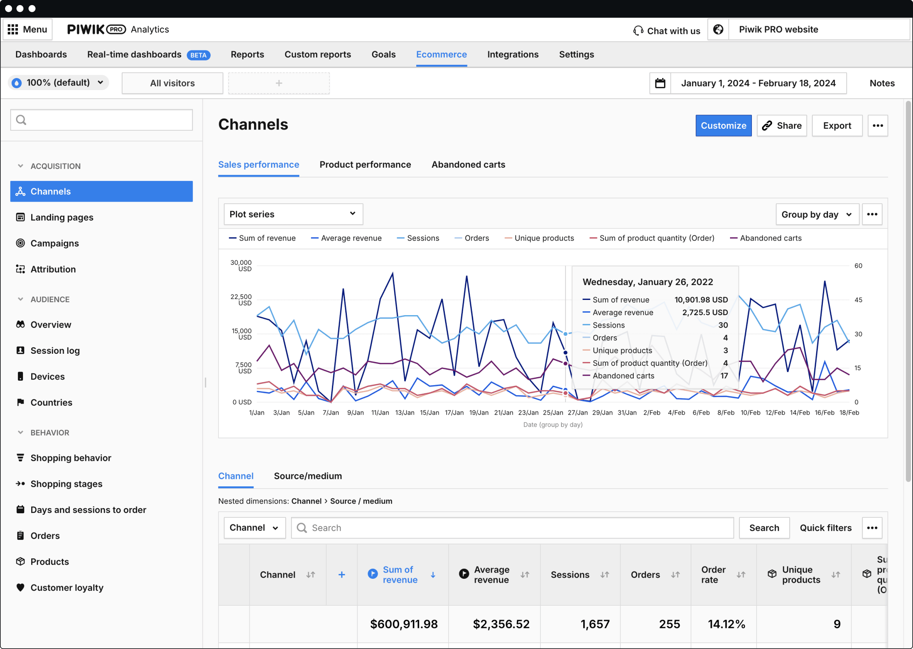Click the Customize button

click(x=723, y=126)
